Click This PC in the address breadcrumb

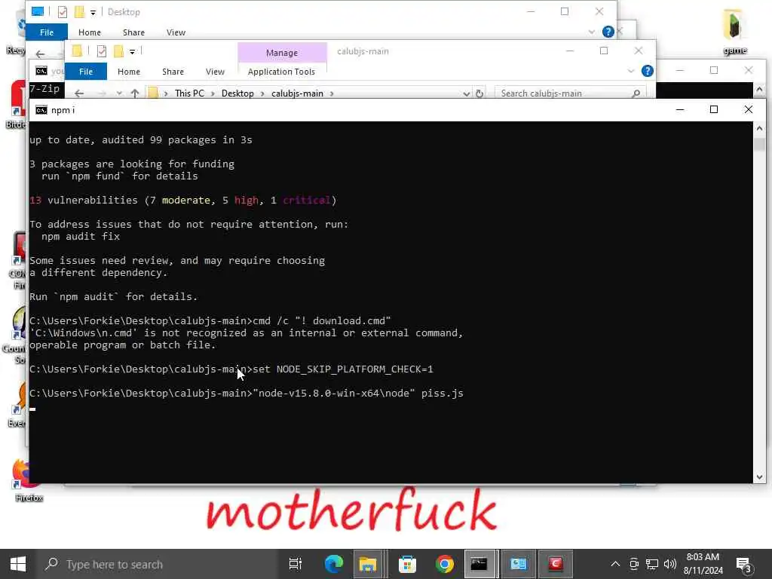click(189, 93)
